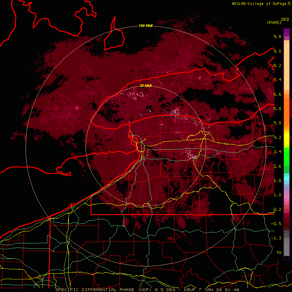Viewport: 292px width, 292px height.
Task: Click the 5.0 value on the color scale
Action: pyautogui.click(x=277, y=123)
